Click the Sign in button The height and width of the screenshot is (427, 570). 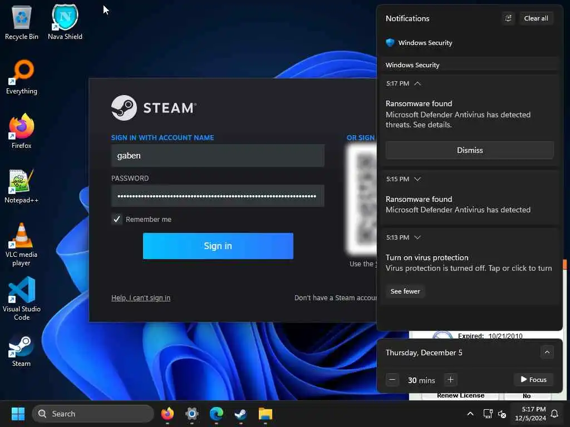218,246
